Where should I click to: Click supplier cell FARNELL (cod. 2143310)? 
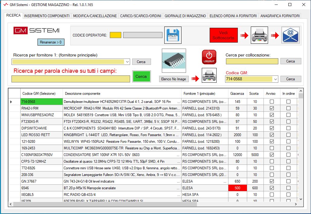[x=205, y=108]
